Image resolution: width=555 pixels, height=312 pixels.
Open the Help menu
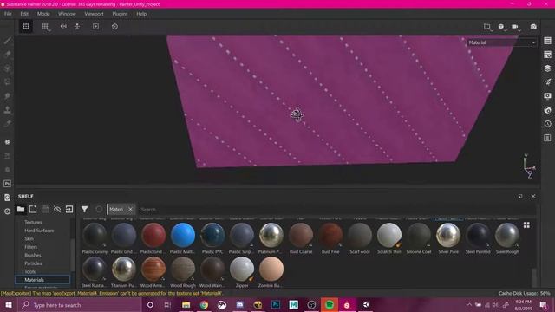141,14
